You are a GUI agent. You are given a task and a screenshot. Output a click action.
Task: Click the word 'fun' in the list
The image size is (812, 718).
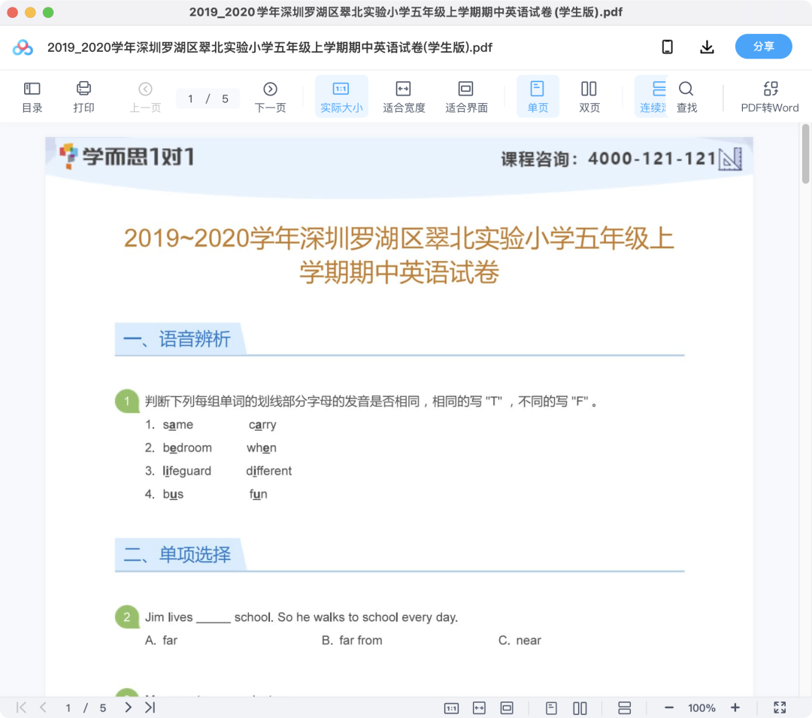pos(259,495)
